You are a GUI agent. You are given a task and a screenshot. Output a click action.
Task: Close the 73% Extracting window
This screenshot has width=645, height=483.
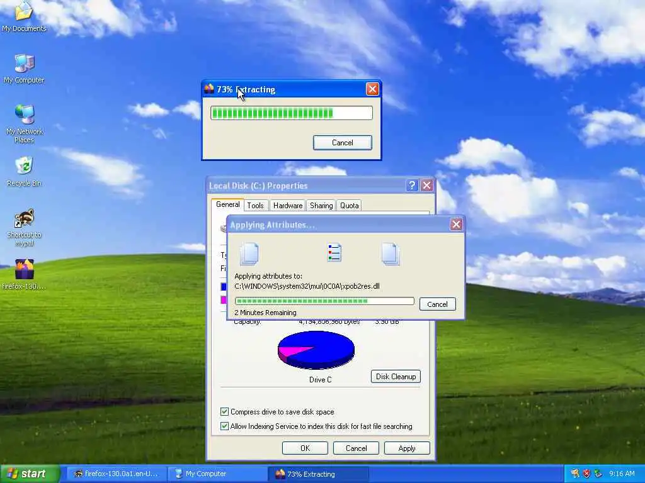(x=372, y=89)
